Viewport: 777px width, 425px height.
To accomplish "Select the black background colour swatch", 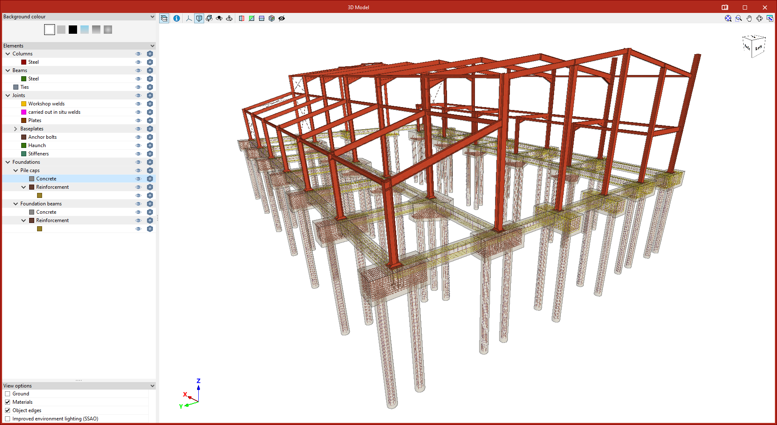I will pos(73,30).
